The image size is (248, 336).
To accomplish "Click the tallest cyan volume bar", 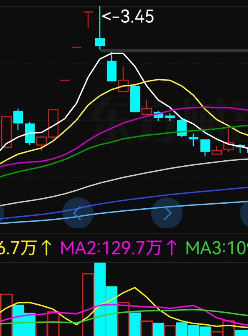I will click(x=100, y=299).
